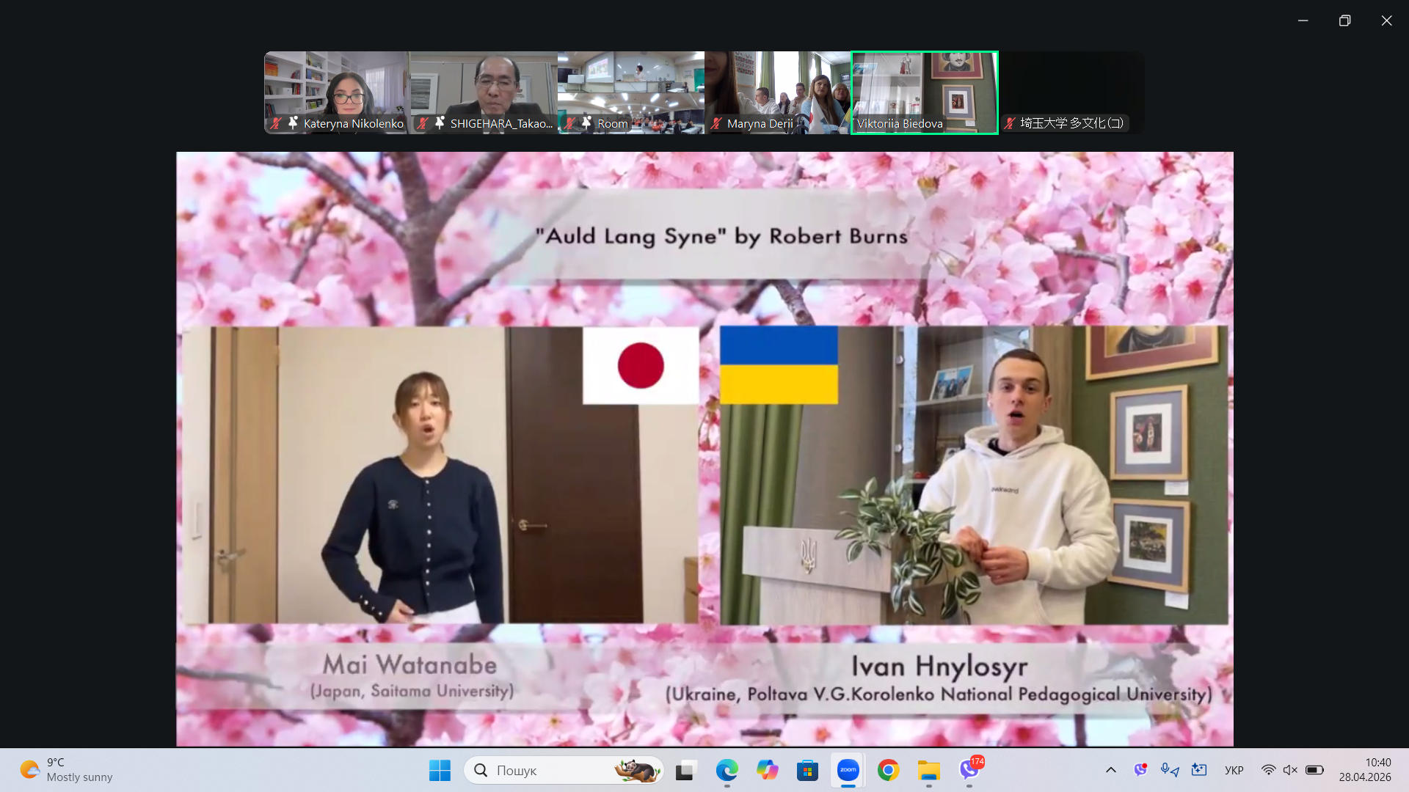The image size is (1409, 792).
Task: Click the pin icon on Room tile
Action: (586, 123)
